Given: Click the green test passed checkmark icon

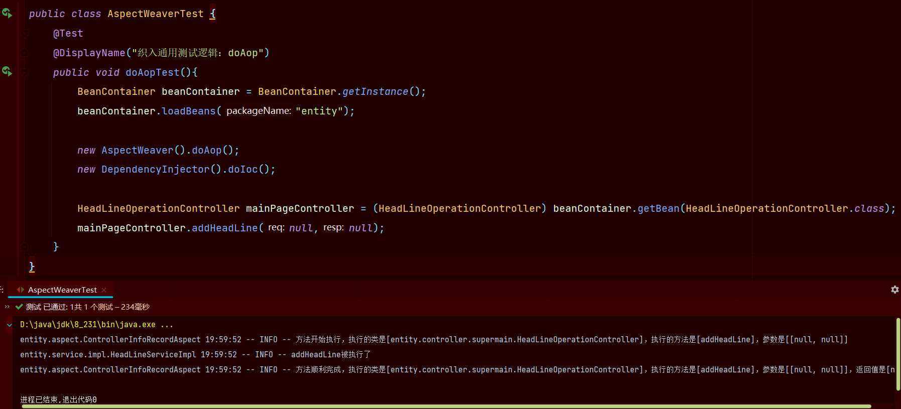Looking at the screenshot, I should 19,307.
